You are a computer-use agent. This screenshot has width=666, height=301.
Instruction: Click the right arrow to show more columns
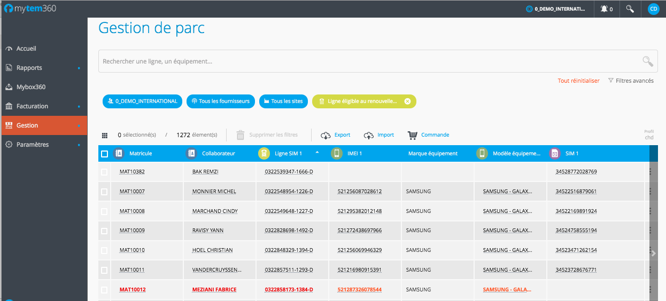click(x=654, y=254)
